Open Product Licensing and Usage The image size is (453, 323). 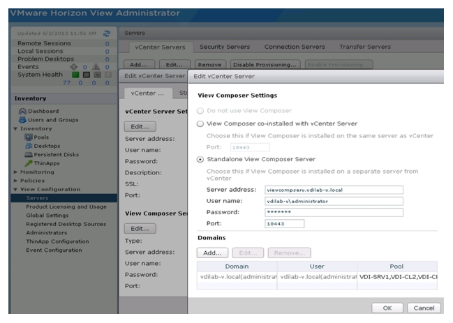point(66,206)
